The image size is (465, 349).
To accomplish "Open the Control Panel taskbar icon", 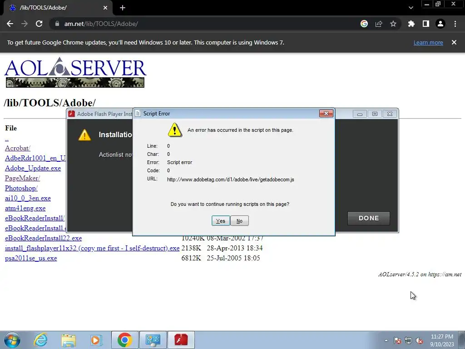I will (x=153, y=340).
